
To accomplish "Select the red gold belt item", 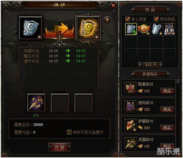I will click(x=144, y=29).
